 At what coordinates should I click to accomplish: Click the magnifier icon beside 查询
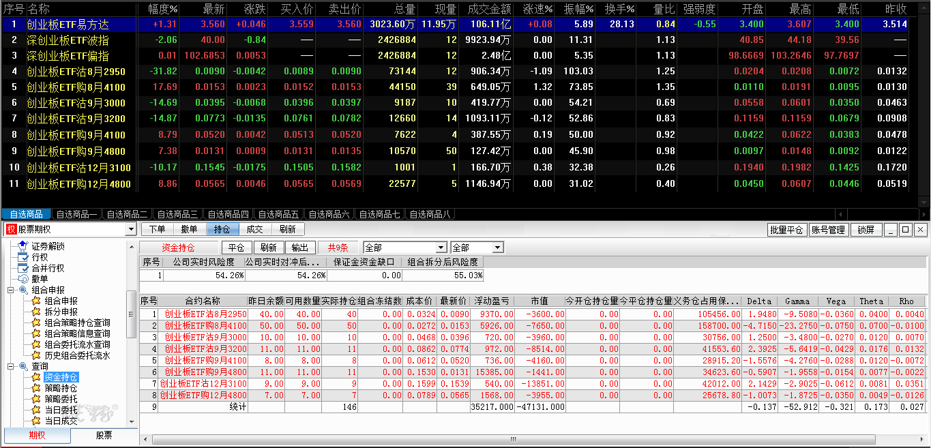pyautogui.click(x=23, y=366)
